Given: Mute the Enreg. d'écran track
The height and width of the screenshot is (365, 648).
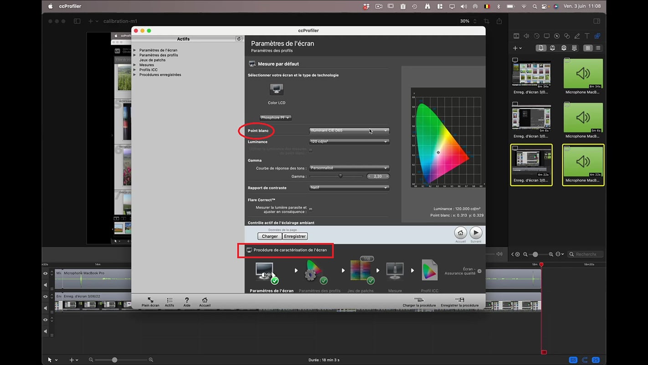Looking at the screenshot, I should pyautogui.click(x=45, y=308).
